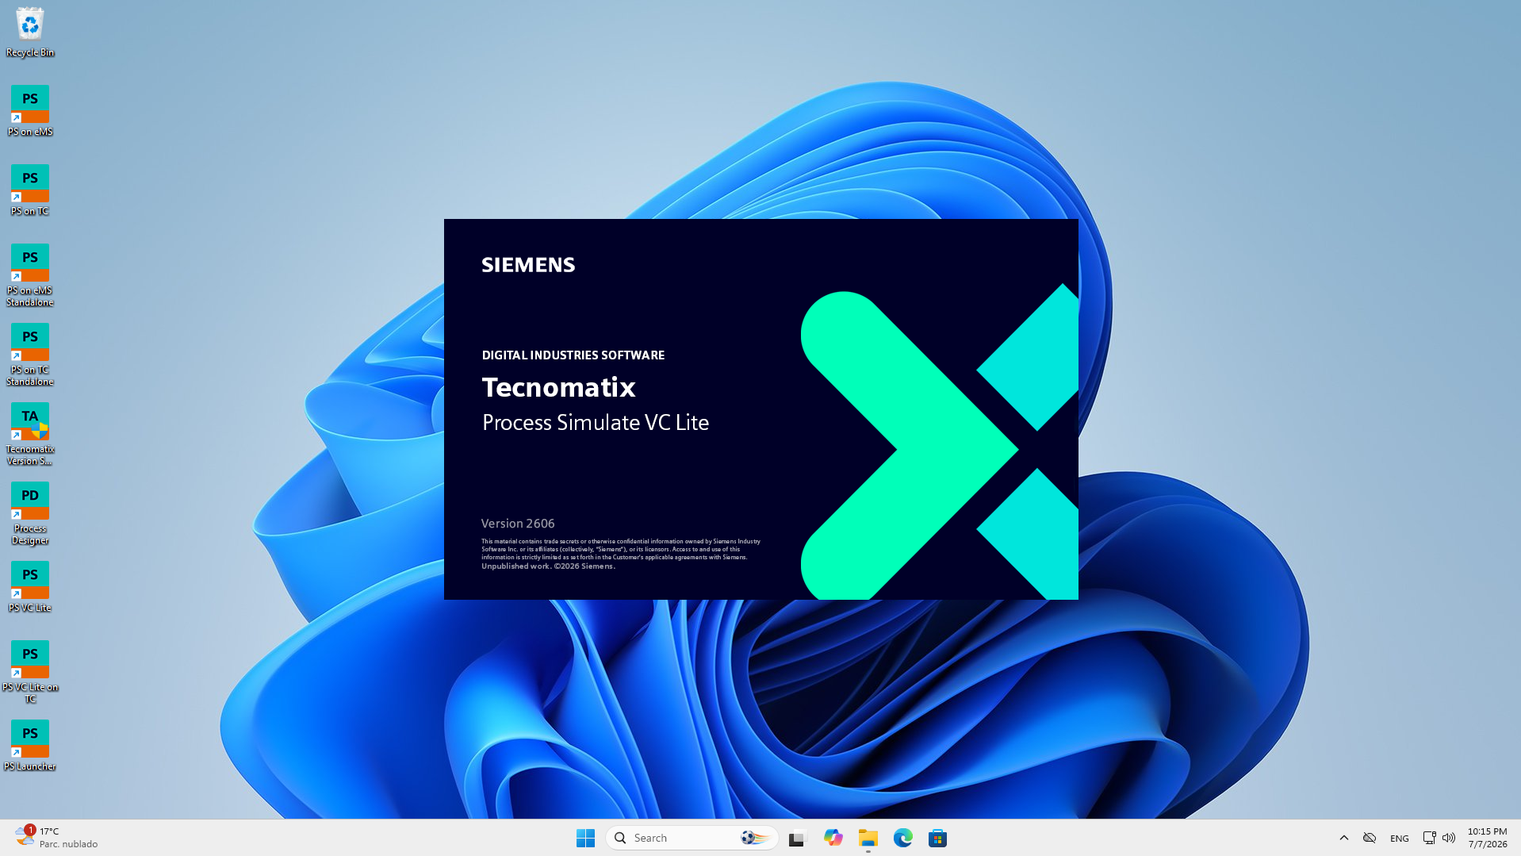This screenshot has height=856, width=1521.
Task: Select the PS on eMS shortcut
Action: [x=30, y=111]
